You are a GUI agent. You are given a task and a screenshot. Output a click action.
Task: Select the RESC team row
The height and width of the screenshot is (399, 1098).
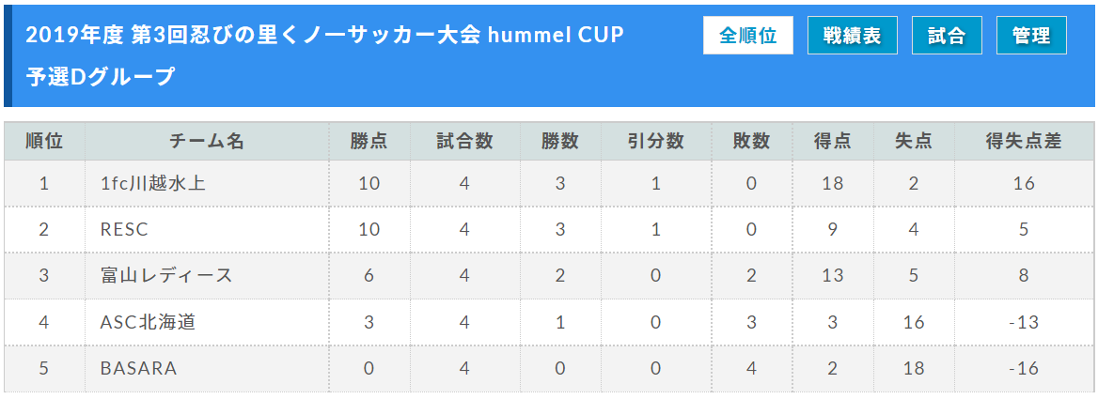pos(549,229)
